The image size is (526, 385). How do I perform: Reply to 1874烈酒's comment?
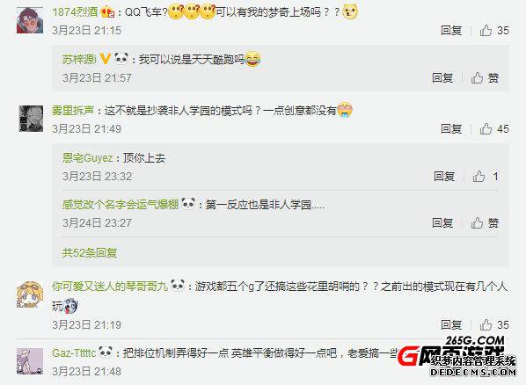(x=451, y=31)
